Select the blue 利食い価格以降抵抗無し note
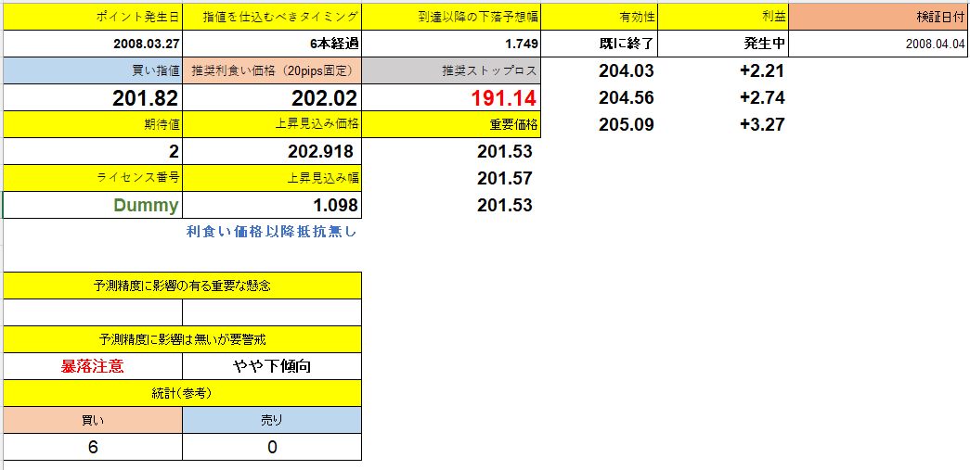Image resolution: width=970 pixels, height=470 pixels. (x=272, y=233)
